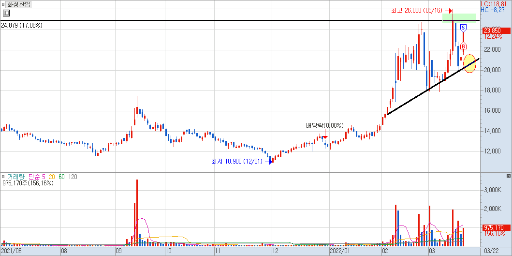Click the 02 month axis label

(x=385, y=251)
